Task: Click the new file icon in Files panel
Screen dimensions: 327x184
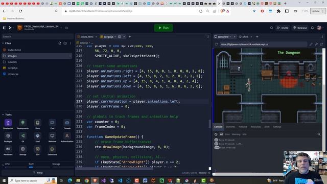Action: (x=60, y=43)
